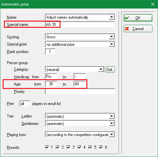Viewport: 158px width, 157px height.
Task: Focus the Rank position field
Action: [50, 52]
